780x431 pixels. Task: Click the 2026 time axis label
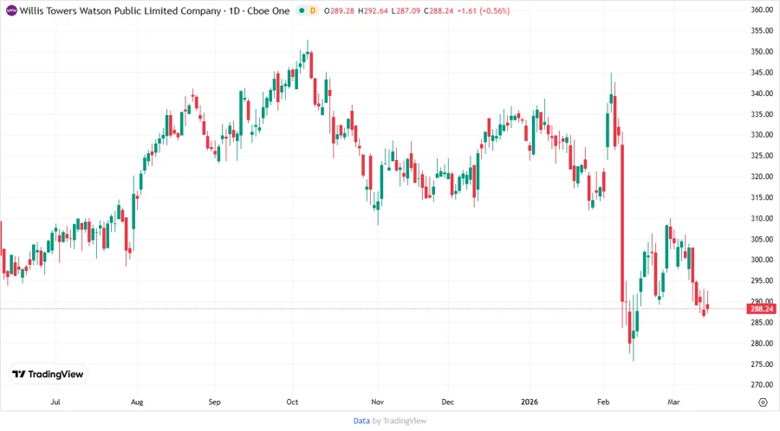click(530, 402)
